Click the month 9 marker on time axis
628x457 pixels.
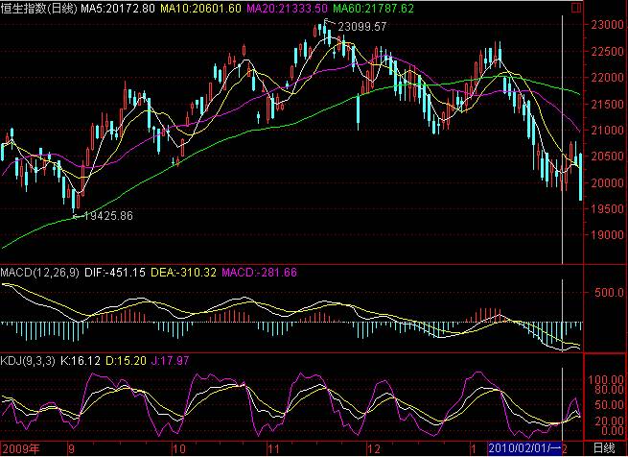pyautogui.click(x=71, y=448)
